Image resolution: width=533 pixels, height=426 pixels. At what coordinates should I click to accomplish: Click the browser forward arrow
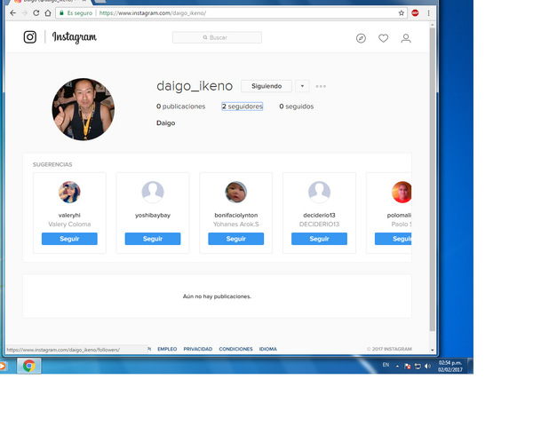(25, 13)
